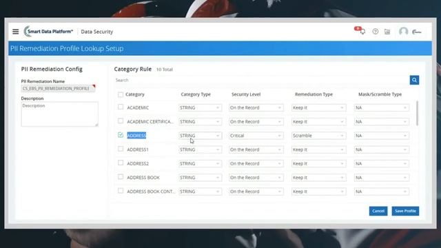Open the help question mark icon
Viewport: 441px width, 248px height.
[375, 32]
